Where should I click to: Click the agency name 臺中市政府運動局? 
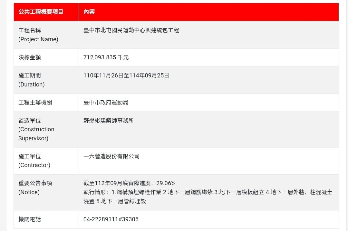click(x=106, y=103)
